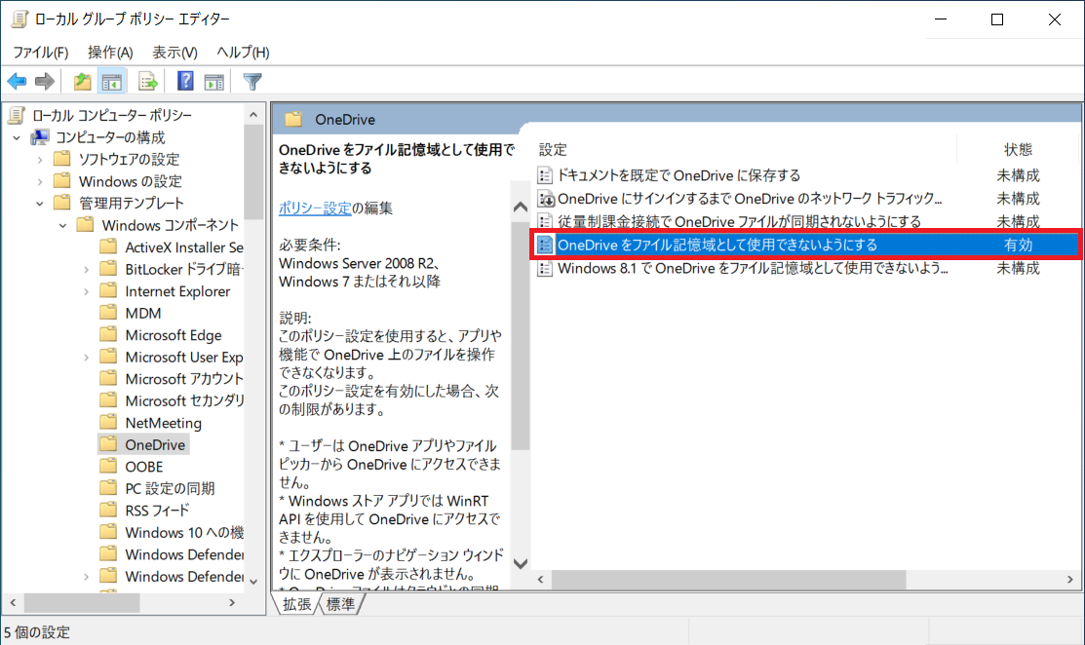Click the settings list's scroll right arrow
Viewport: 1085px width, 645px height.
click(1069, 580)
